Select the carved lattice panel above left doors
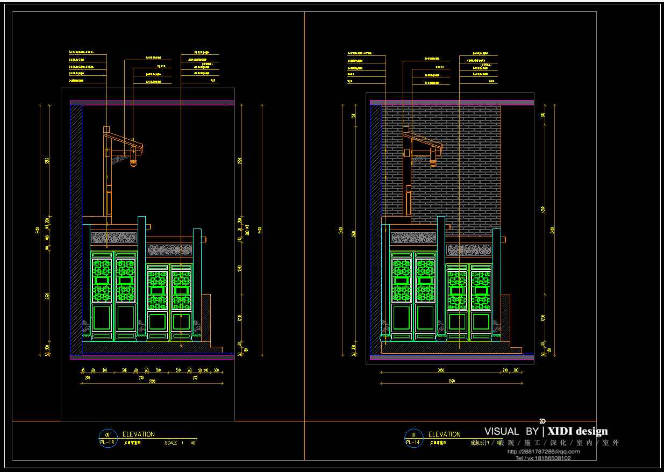 113,238
